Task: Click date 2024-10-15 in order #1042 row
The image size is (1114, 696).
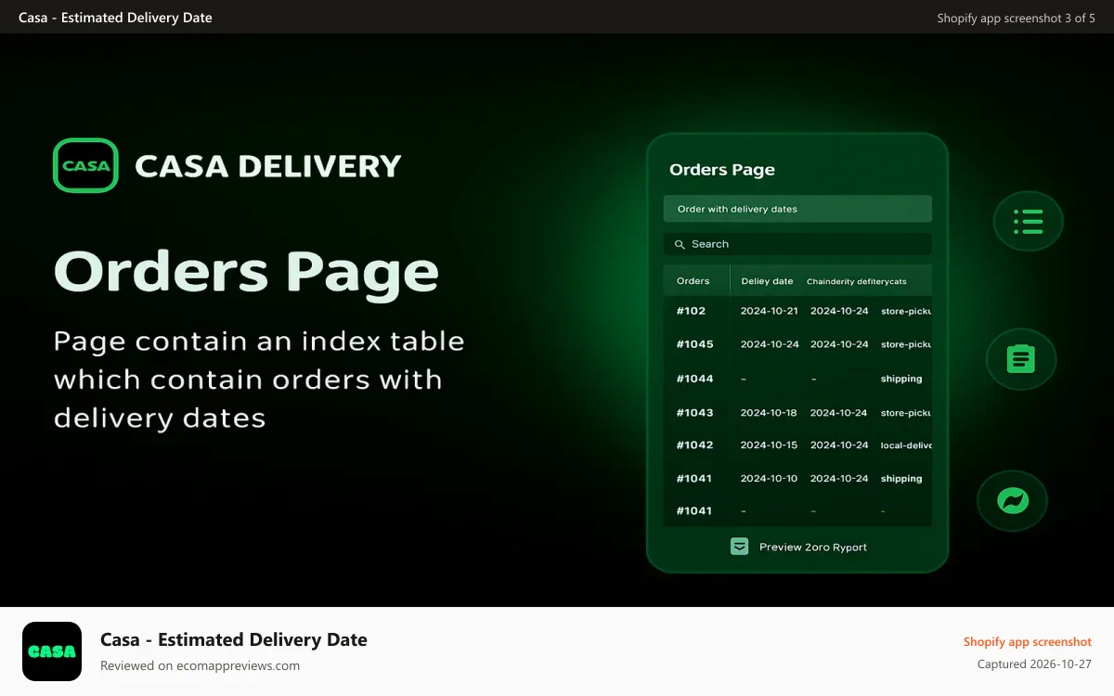Action: 769,445
